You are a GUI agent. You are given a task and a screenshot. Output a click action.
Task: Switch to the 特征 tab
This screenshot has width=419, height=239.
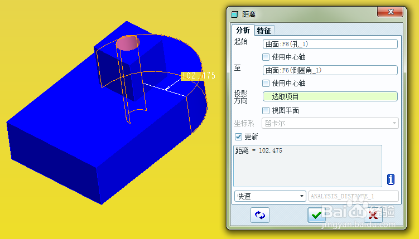point(264,31)
